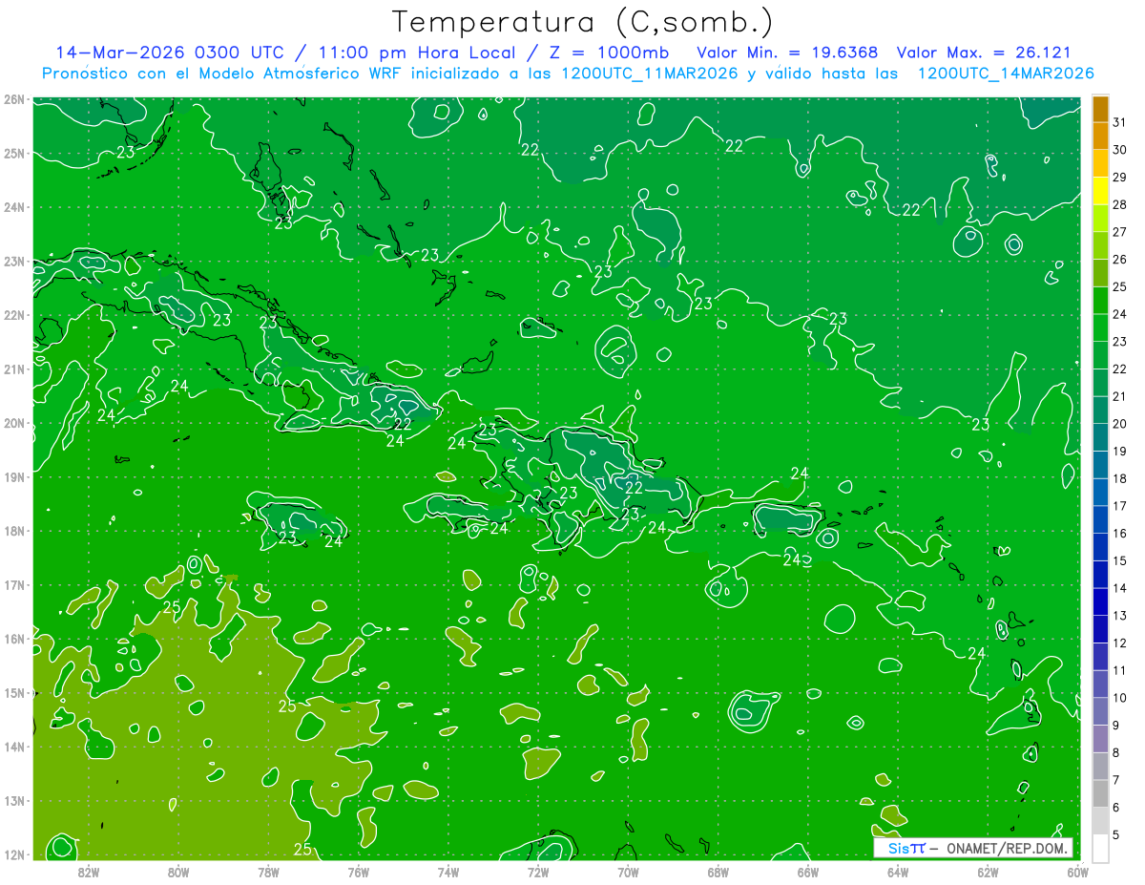Image resolution: width=1145 pixels, height=885 pixels.
Task: Click the 26N latitude label
Action: pyautogui.click(x=14, y=99)
